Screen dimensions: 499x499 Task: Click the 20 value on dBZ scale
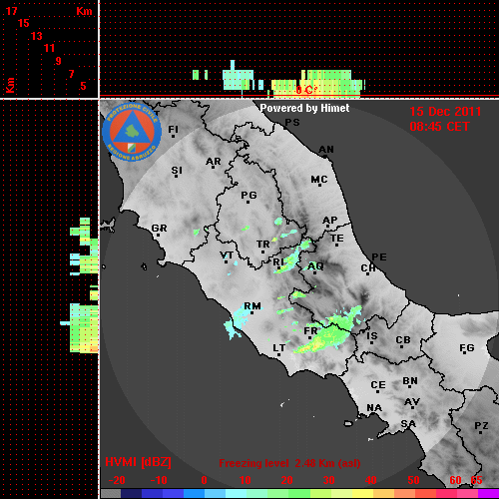(286, 480)
